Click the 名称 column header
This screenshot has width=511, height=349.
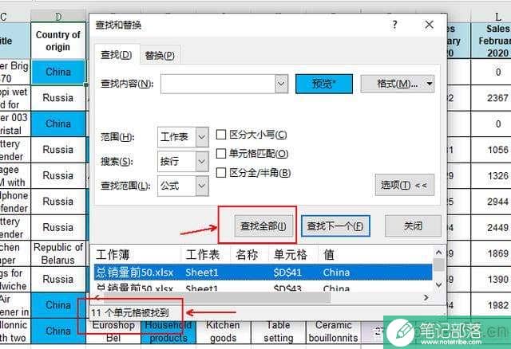pyautogui.click(x=250, y=255)
